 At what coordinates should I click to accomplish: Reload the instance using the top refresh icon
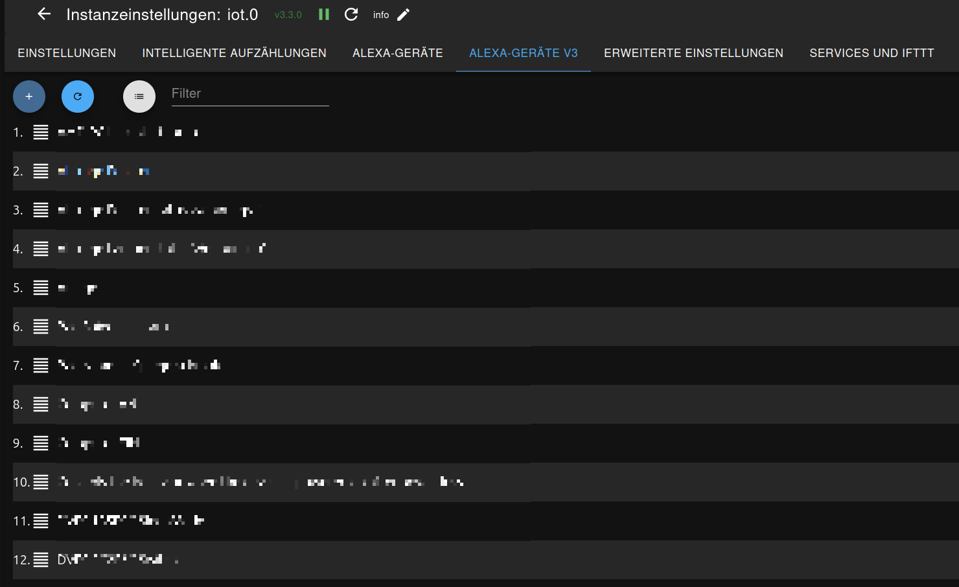(351, 14)
